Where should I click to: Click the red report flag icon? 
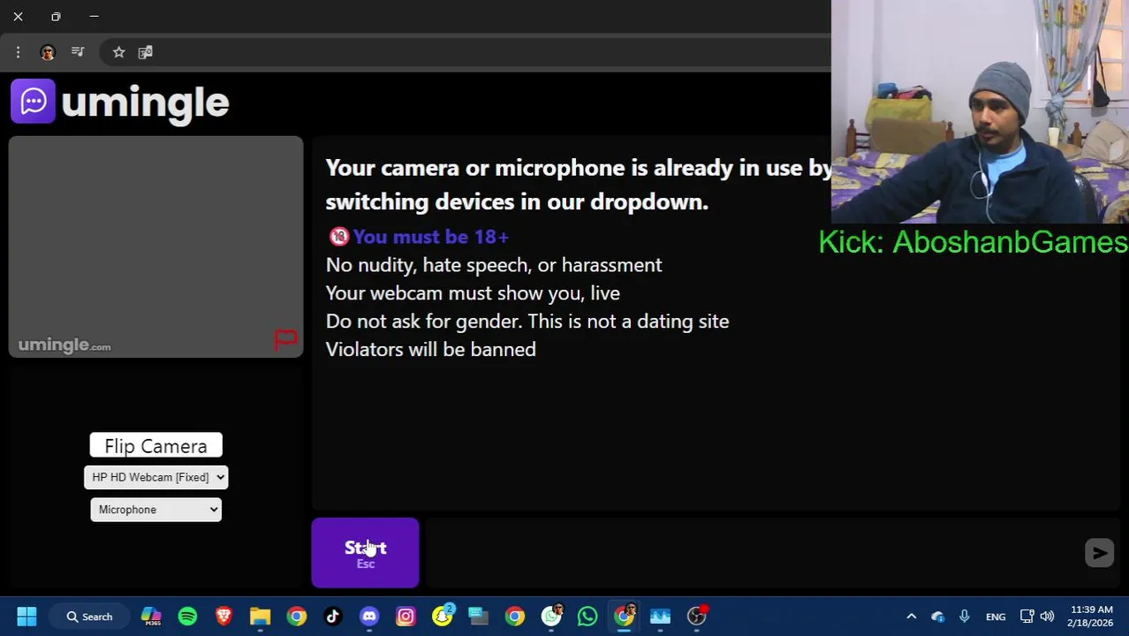[285, 340]
